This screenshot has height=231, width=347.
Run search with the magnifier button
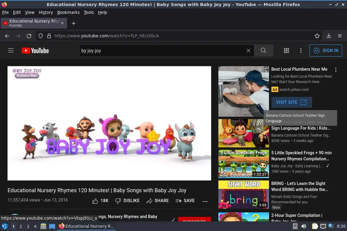(263, 51)
